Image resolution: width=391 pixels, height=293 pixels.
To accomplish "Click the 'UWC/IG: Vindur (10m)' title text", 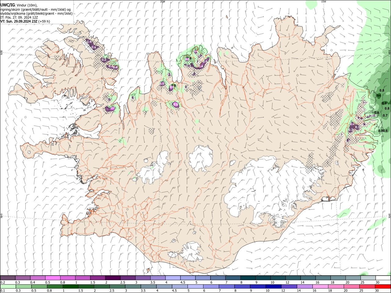I will point(19,5).
